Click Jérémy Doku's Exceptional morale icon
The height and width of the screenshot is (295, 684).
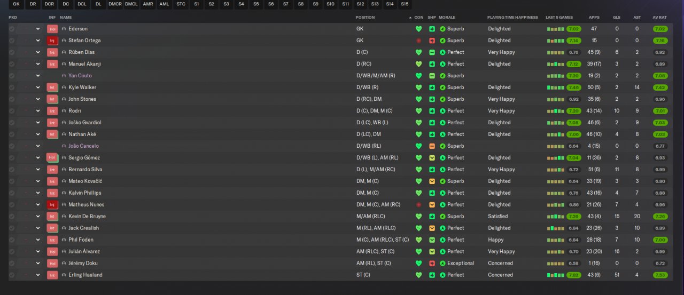pos(442,264)
